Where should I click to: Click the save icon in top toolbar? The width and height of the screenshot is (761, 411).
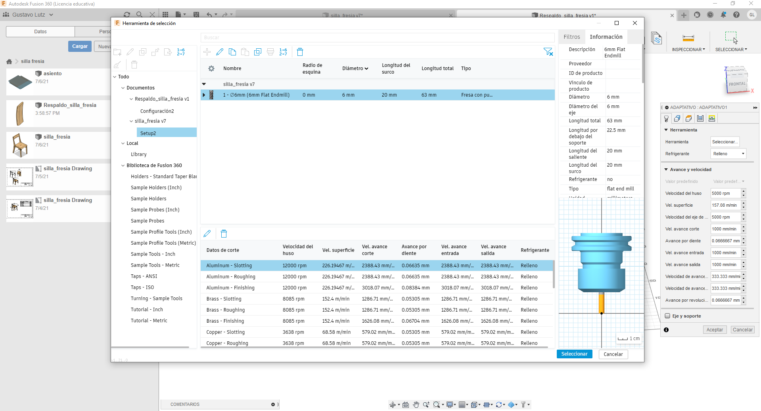coord(196,15)
